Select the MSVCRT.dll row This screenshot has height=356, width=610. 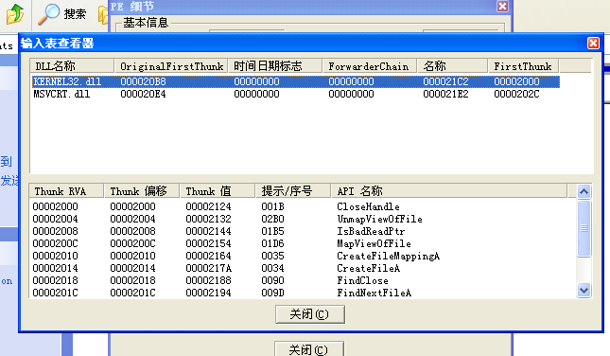pyautogui.click(x=296, y=94)
